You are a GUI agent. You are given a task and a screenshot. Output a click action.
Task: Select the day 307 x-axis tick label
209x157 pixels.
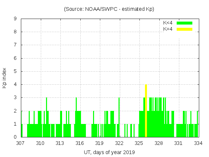(21, 143)
